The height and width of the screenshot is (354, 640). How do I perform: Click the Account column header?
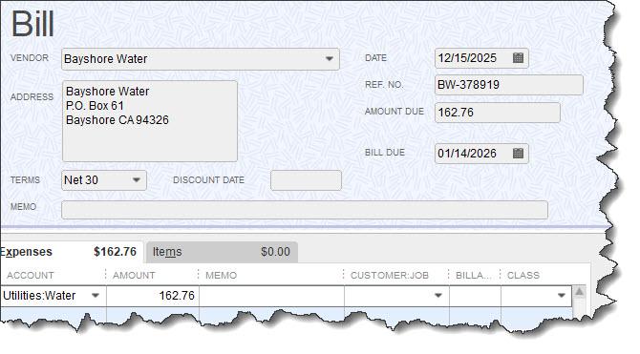coord(31,276)
